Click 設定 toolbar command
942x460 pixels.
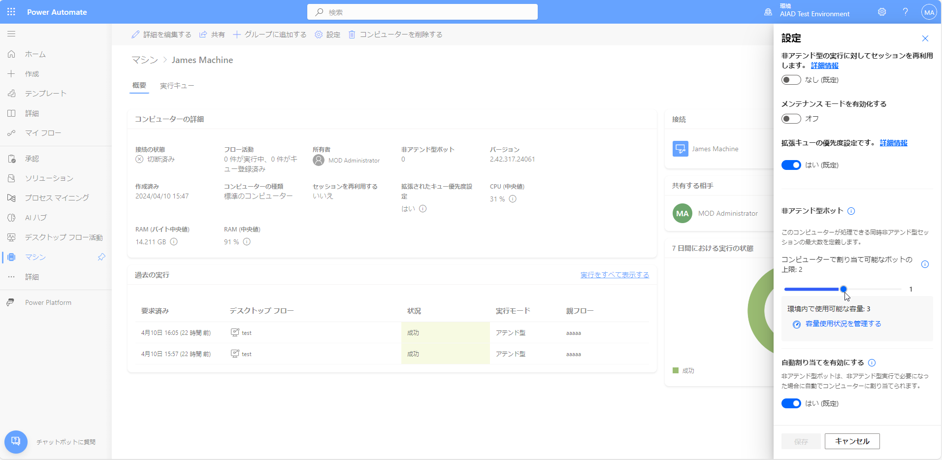coord(327,34)
